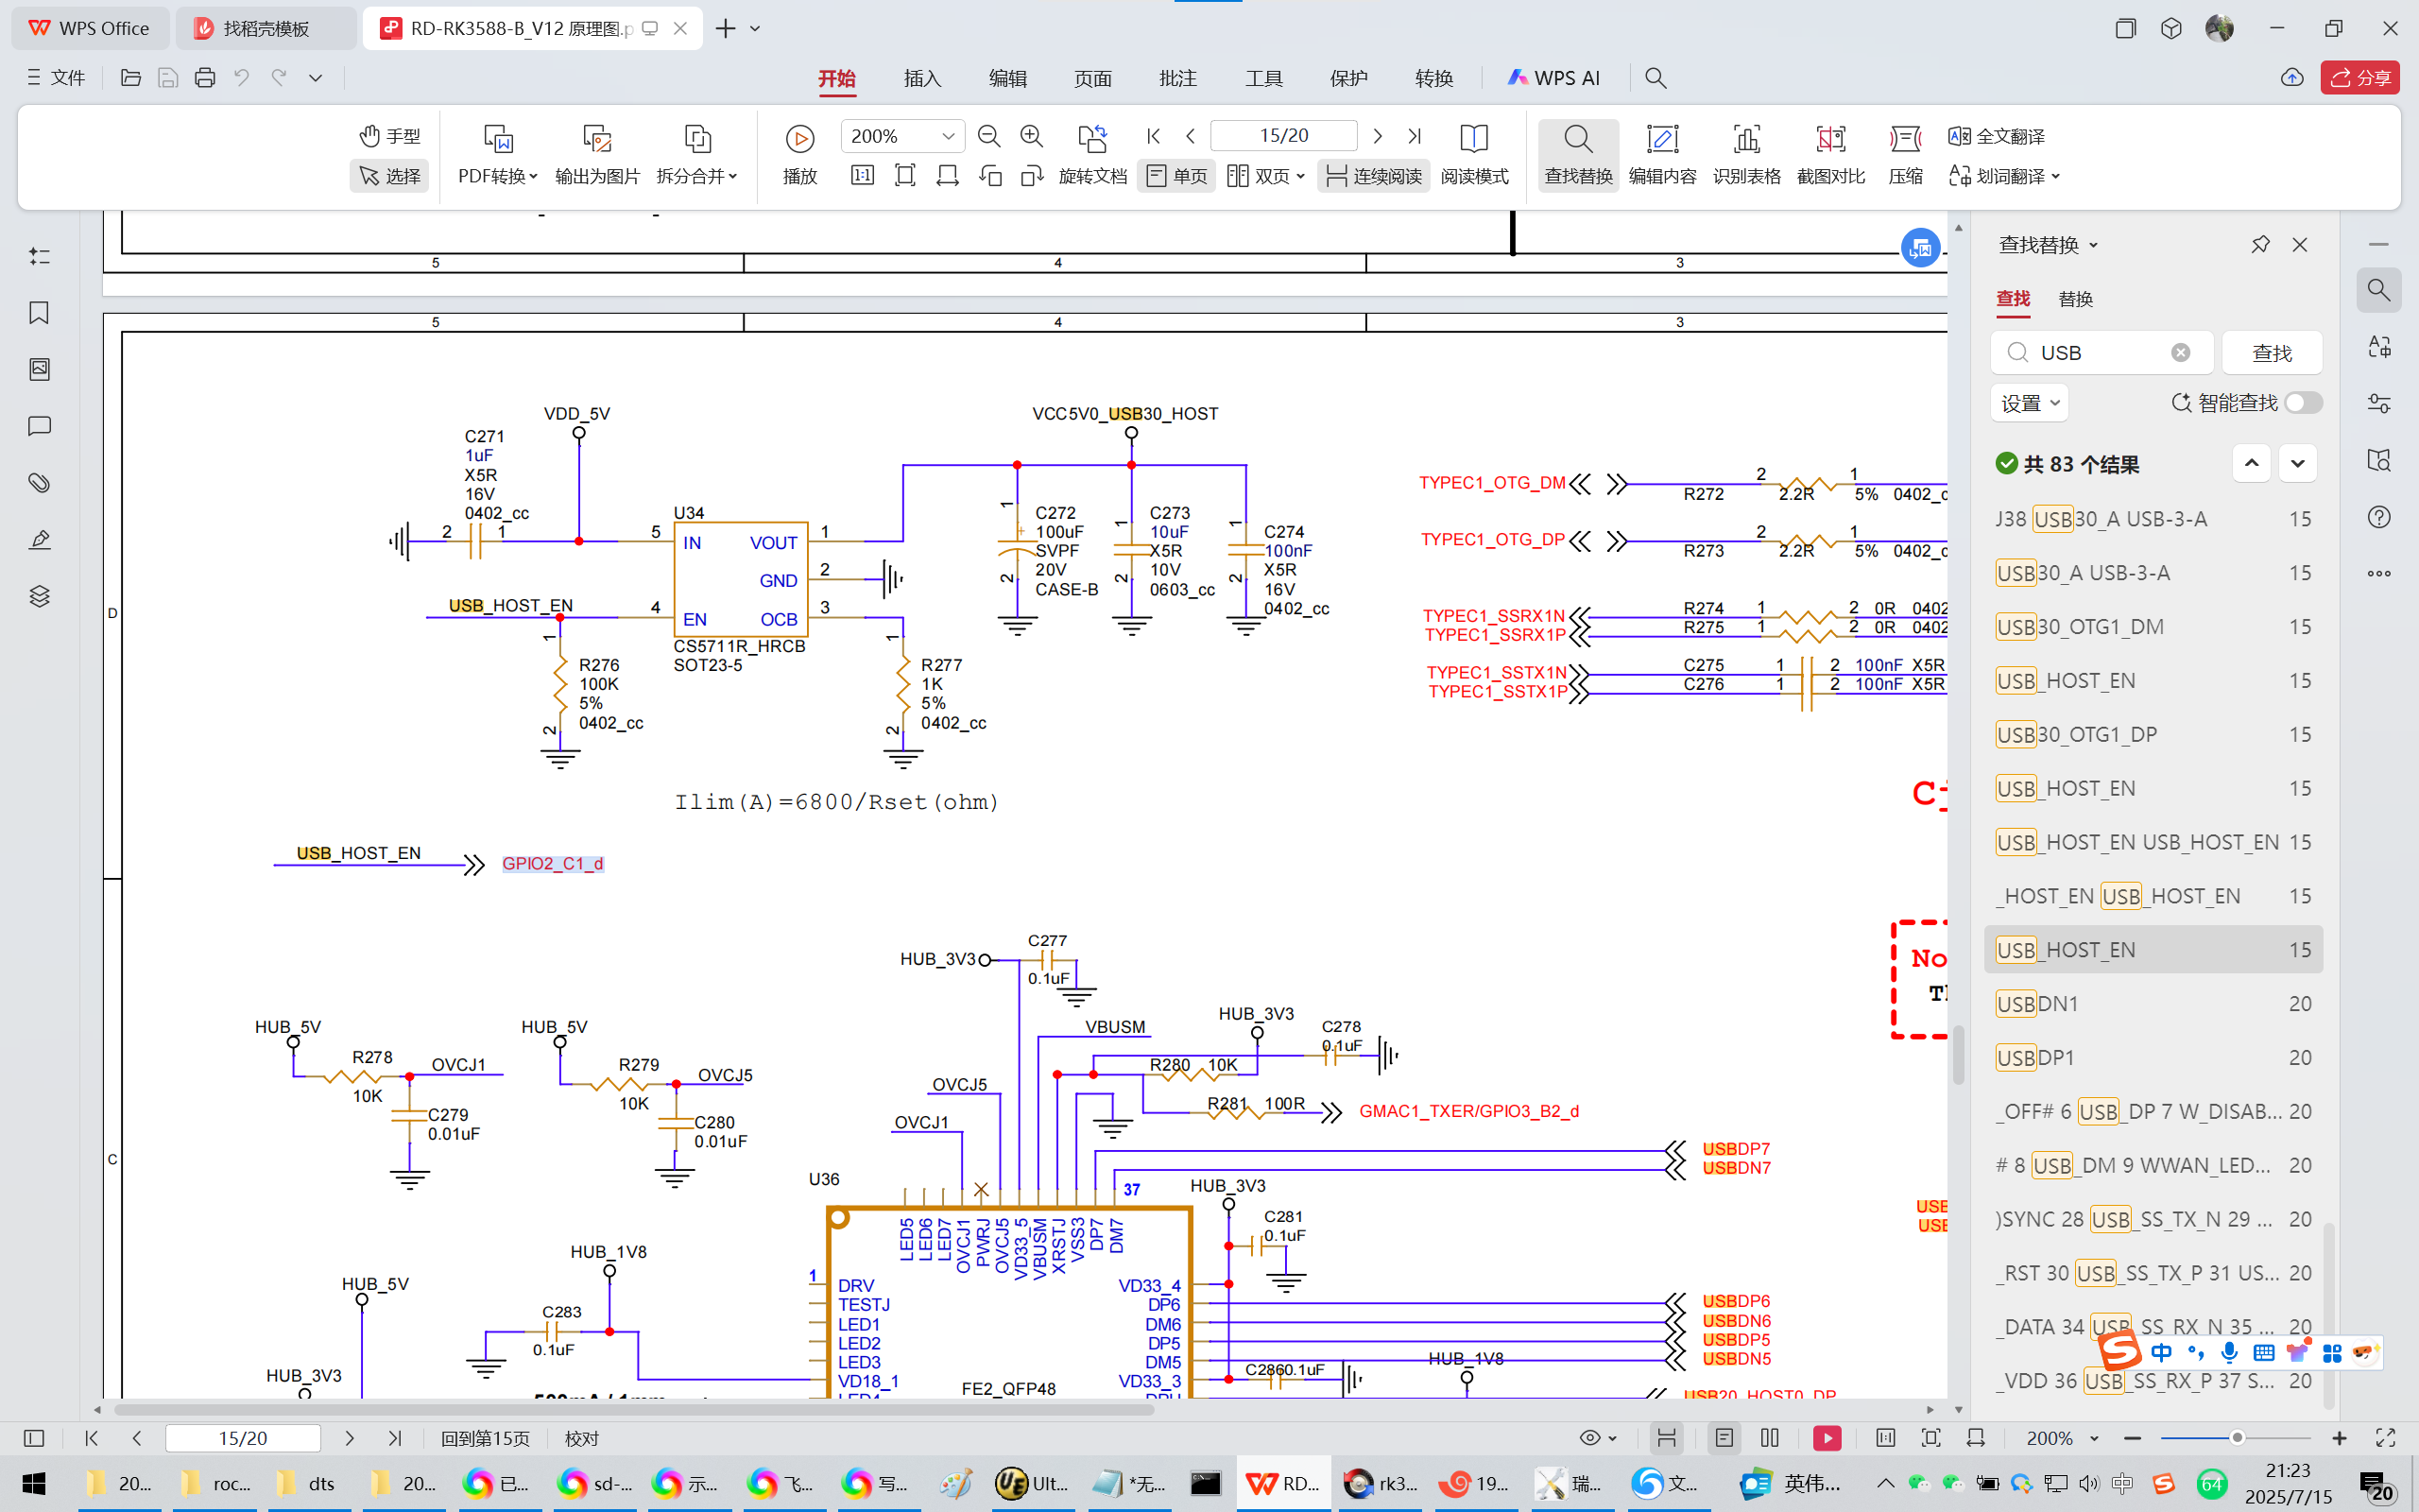Go to first page in ribbon
Image resolution: width=2419 pixels, height=1512 pixels.
click(1154, 135)
